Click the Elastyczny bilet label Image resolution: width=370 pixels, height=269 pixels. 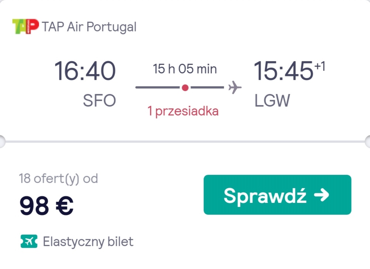click(x=88, y=242)
